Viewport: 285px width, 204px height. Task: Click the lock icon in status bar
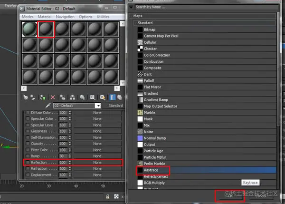coord(108,196)
